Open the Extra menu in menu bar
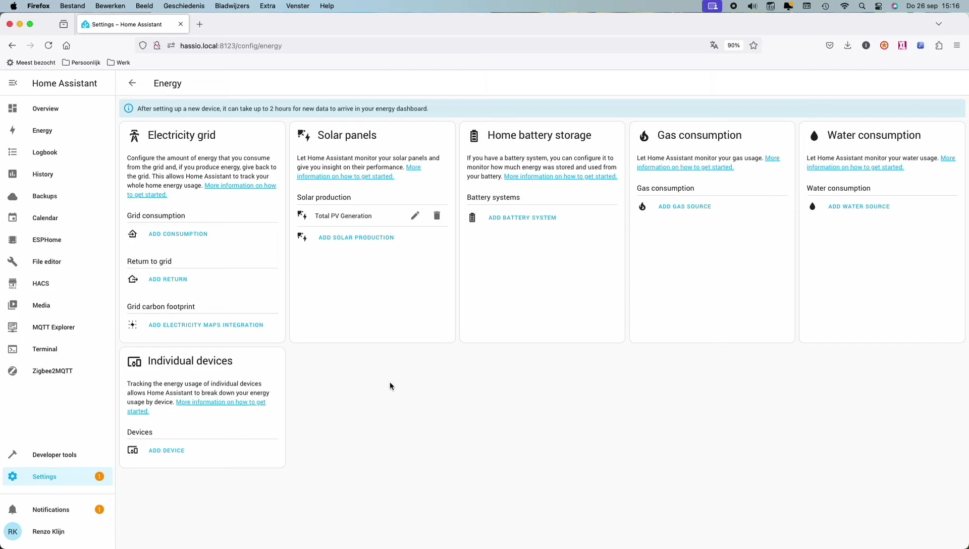 click(x=267, y=6)
